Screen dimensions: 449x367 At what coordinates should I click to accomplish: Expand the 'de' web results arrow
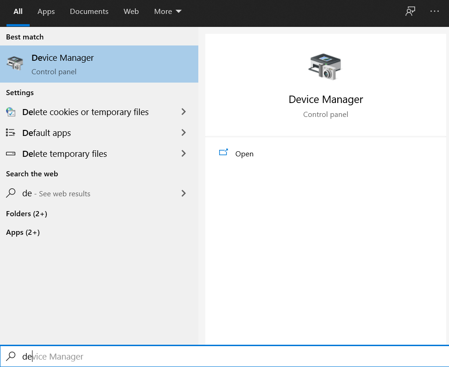tap(183, 193)
